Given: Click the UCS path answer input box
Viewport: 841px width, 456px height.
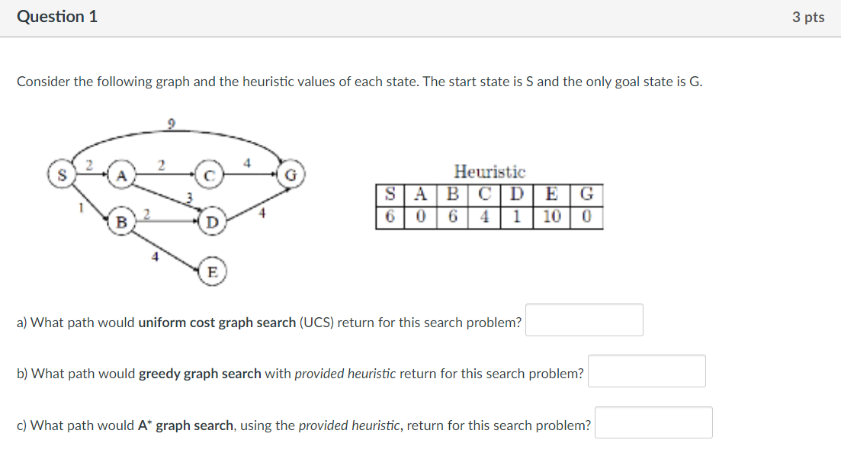Looking at the screenshot, I should coord(584,320).
